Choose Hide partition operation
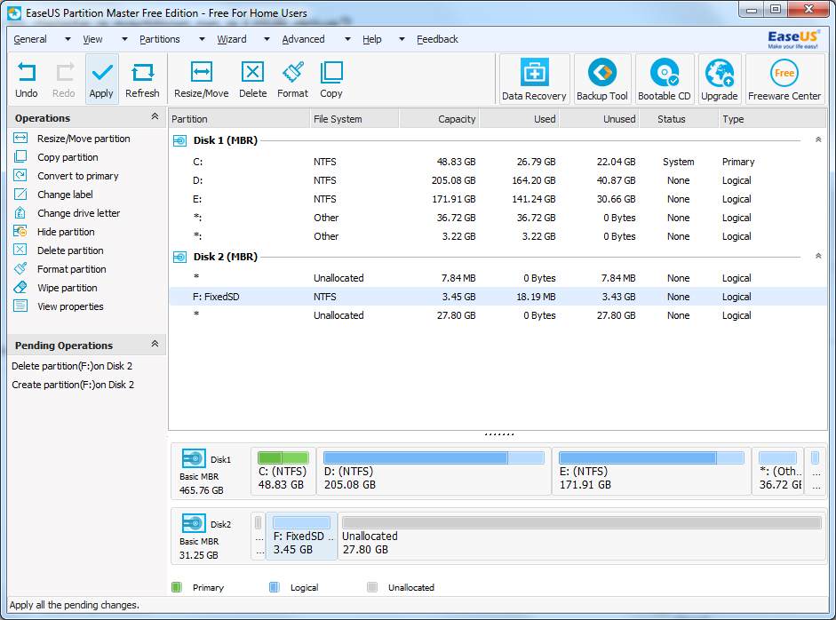 point(66,232)
